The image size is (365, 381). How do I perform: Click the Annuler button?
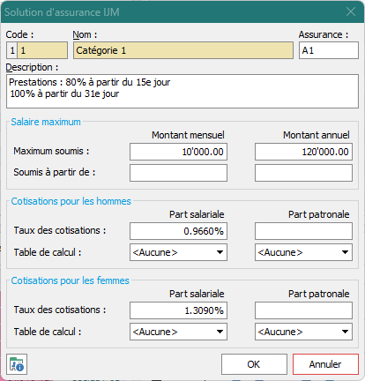click(x=325, y=364)
